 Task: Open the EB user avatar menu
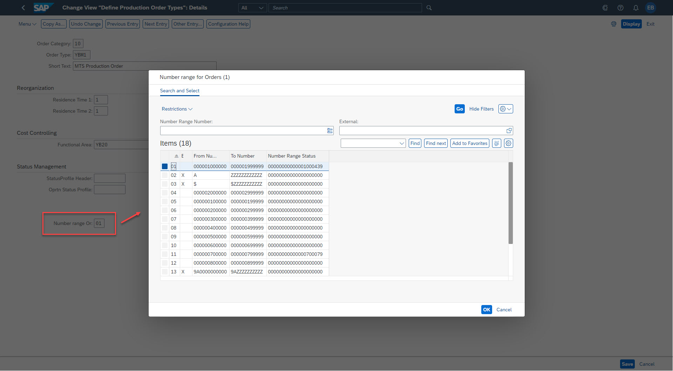tap(651, 8)
